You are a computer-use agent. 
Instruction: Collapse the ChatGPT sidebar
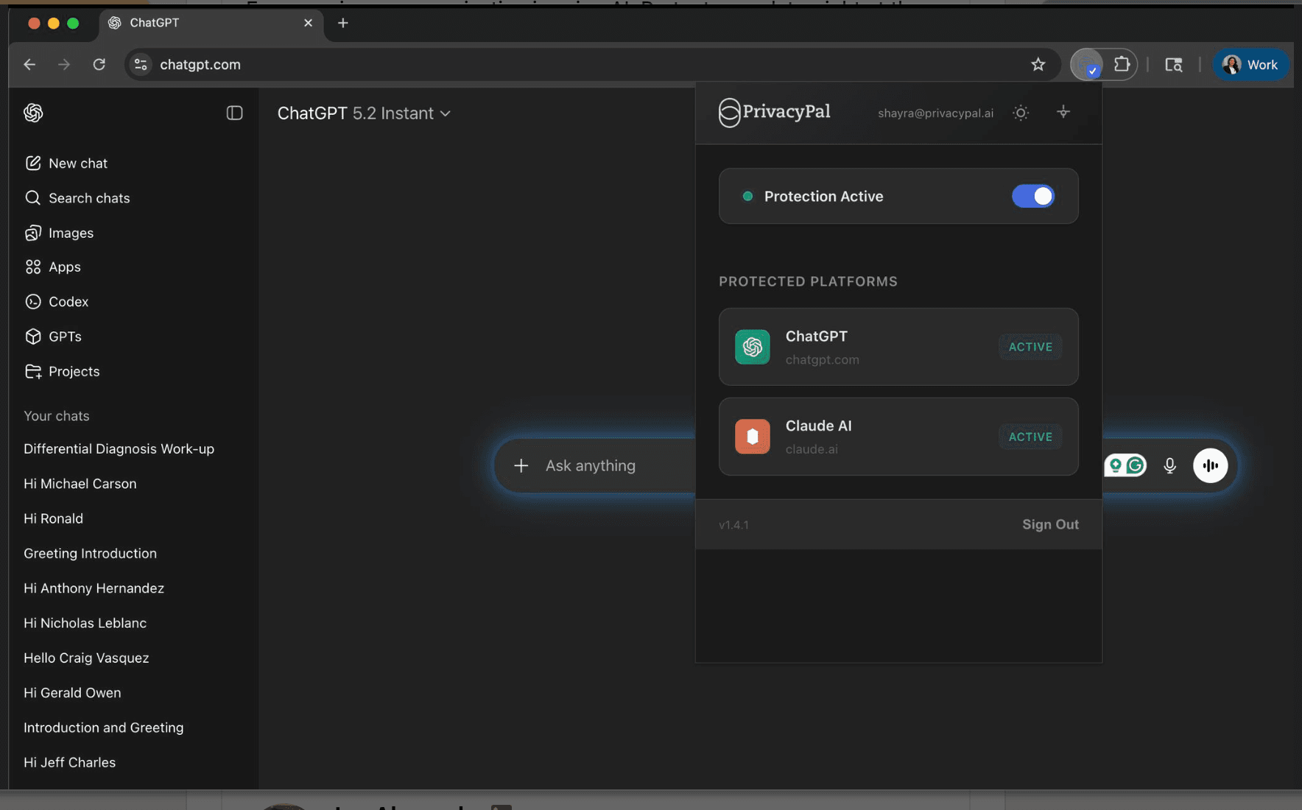(234, 113)
